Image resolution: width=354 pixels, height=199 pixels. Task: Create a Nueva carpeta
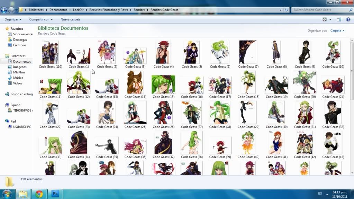71,19
